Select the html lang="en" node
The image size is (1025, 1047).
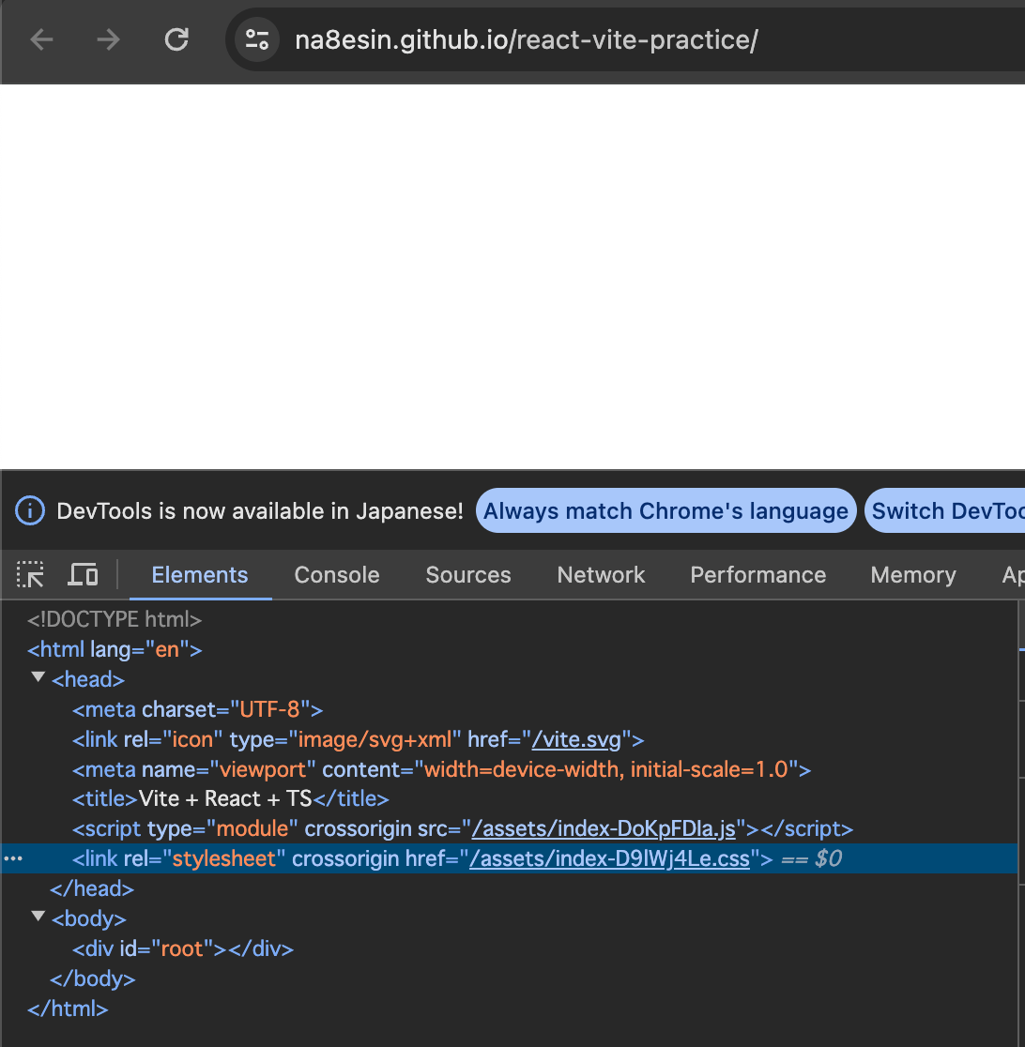tap(115, 650)
